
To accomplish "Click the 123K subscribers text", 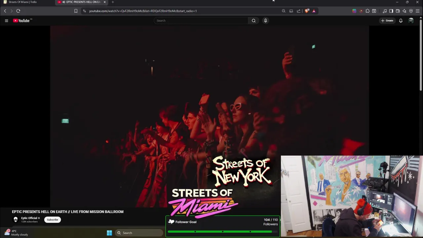I will coord(29,221).
